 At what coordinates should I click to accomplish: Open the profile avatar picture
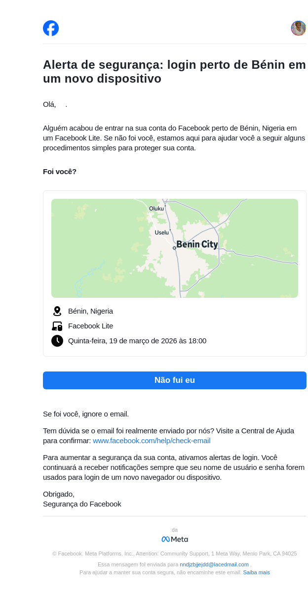[x=299, y=28]
